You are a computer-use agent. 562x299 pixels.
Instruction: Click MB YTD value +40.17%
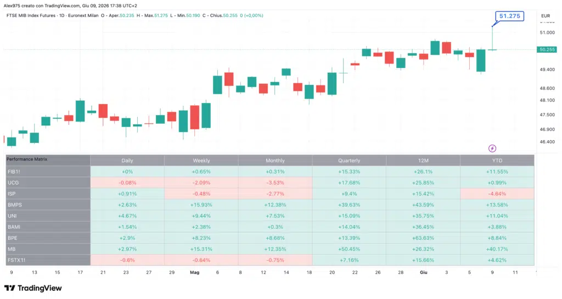[x=497, y=249]
